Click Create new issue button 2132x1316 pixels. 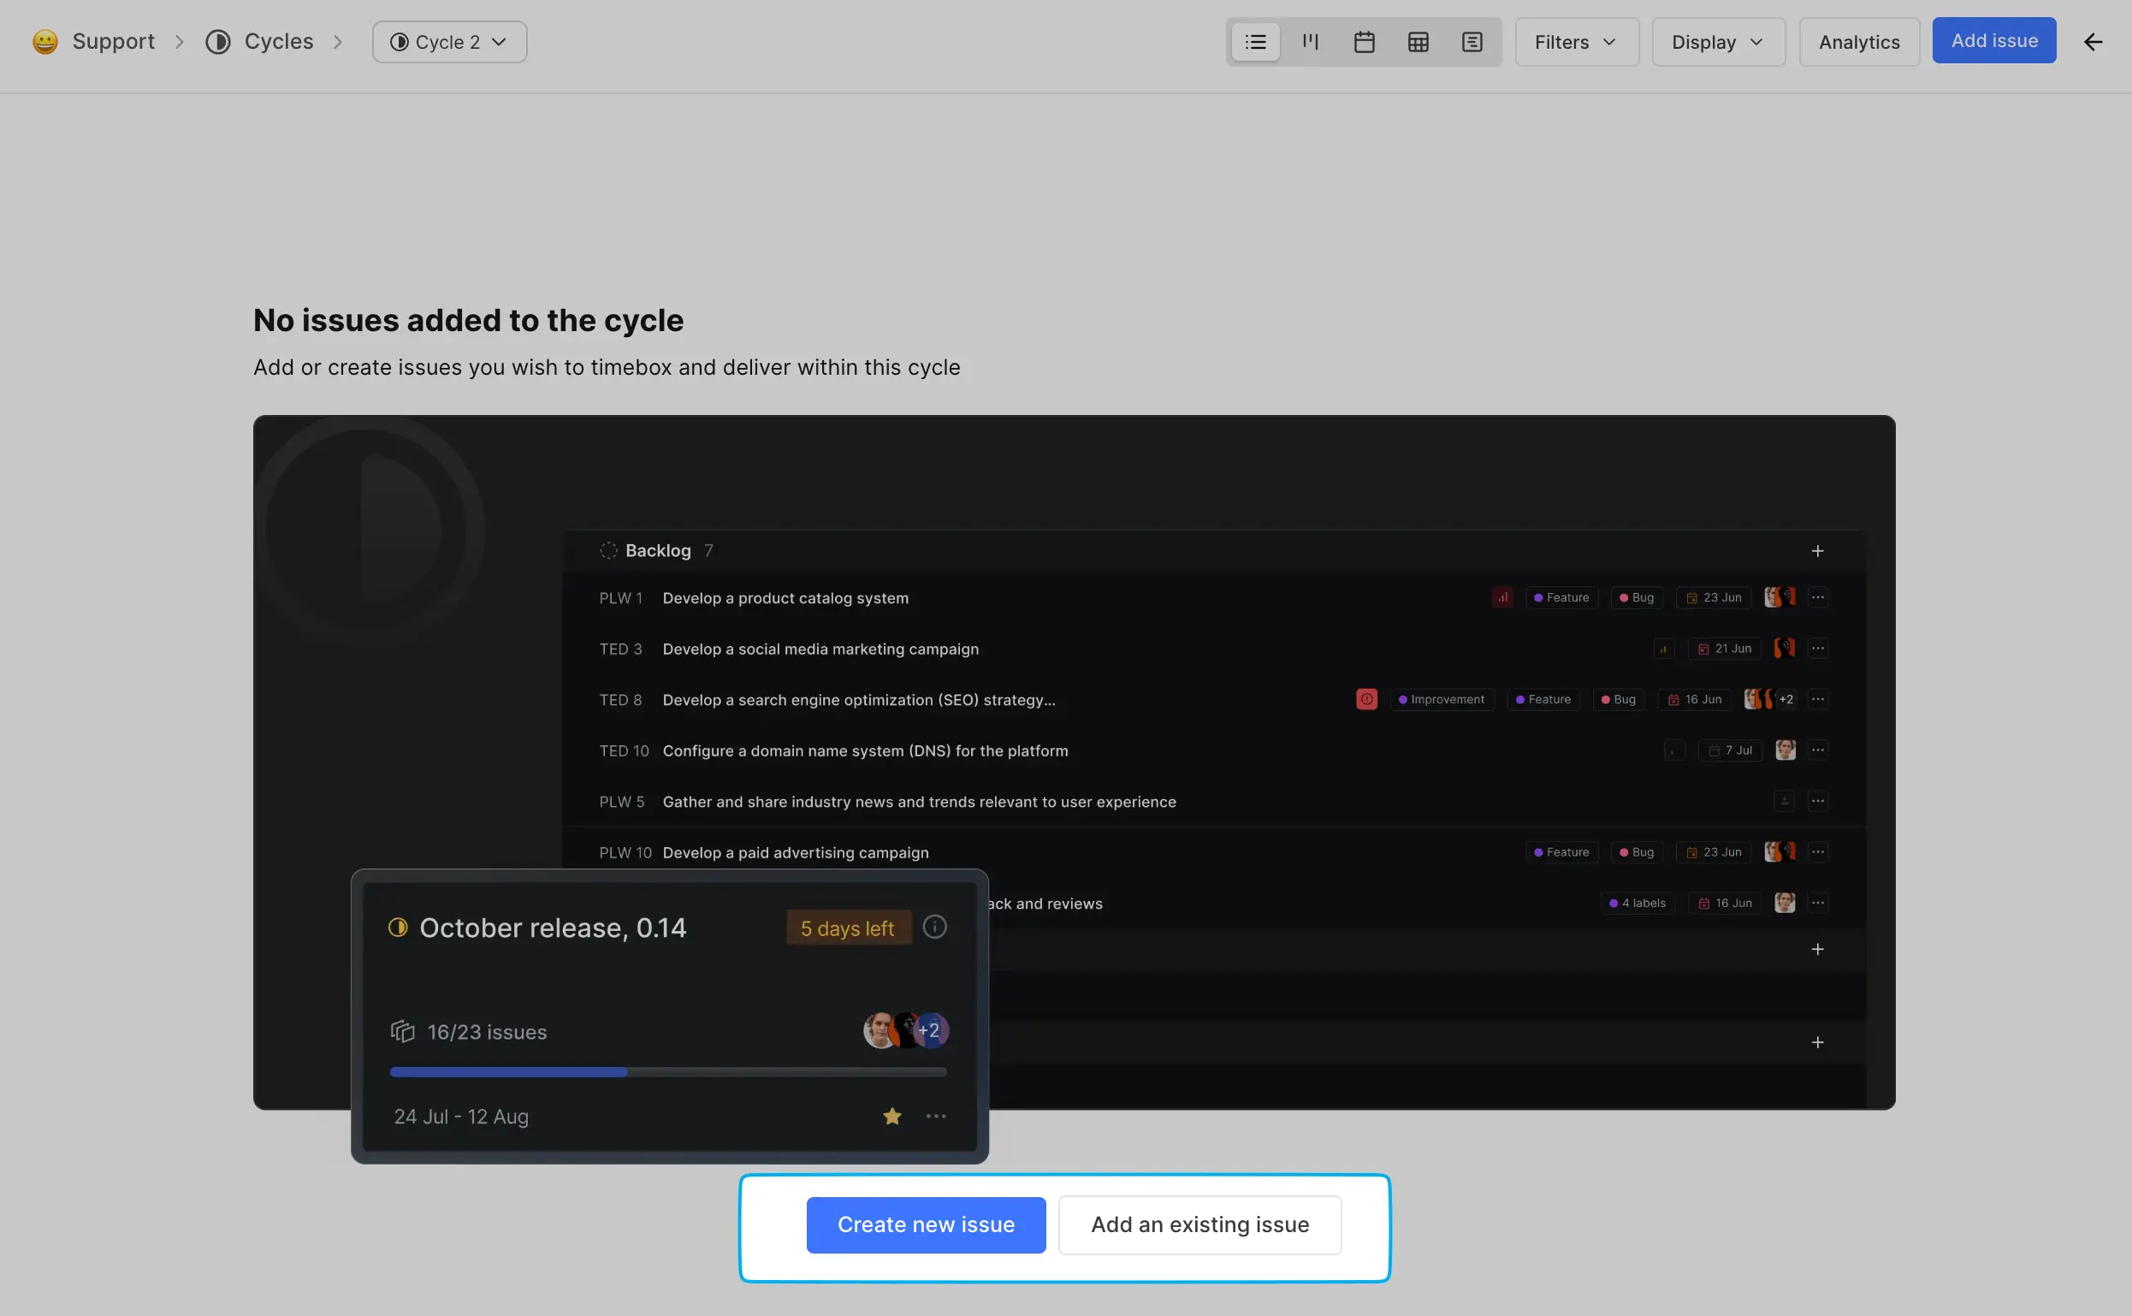coord(925,1224)
